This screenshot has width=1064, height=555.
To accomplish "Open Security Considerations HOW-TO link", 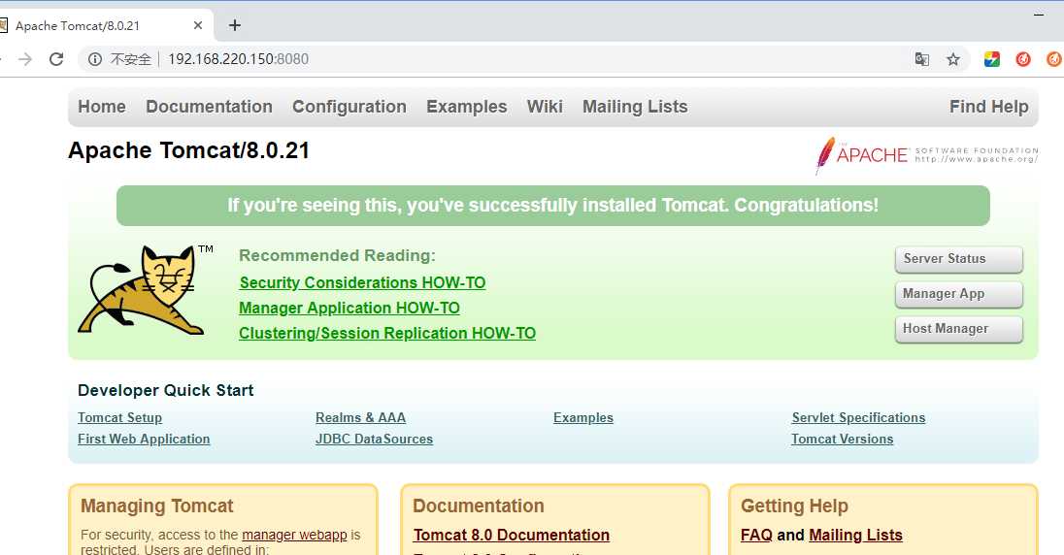I will (362, 282).
